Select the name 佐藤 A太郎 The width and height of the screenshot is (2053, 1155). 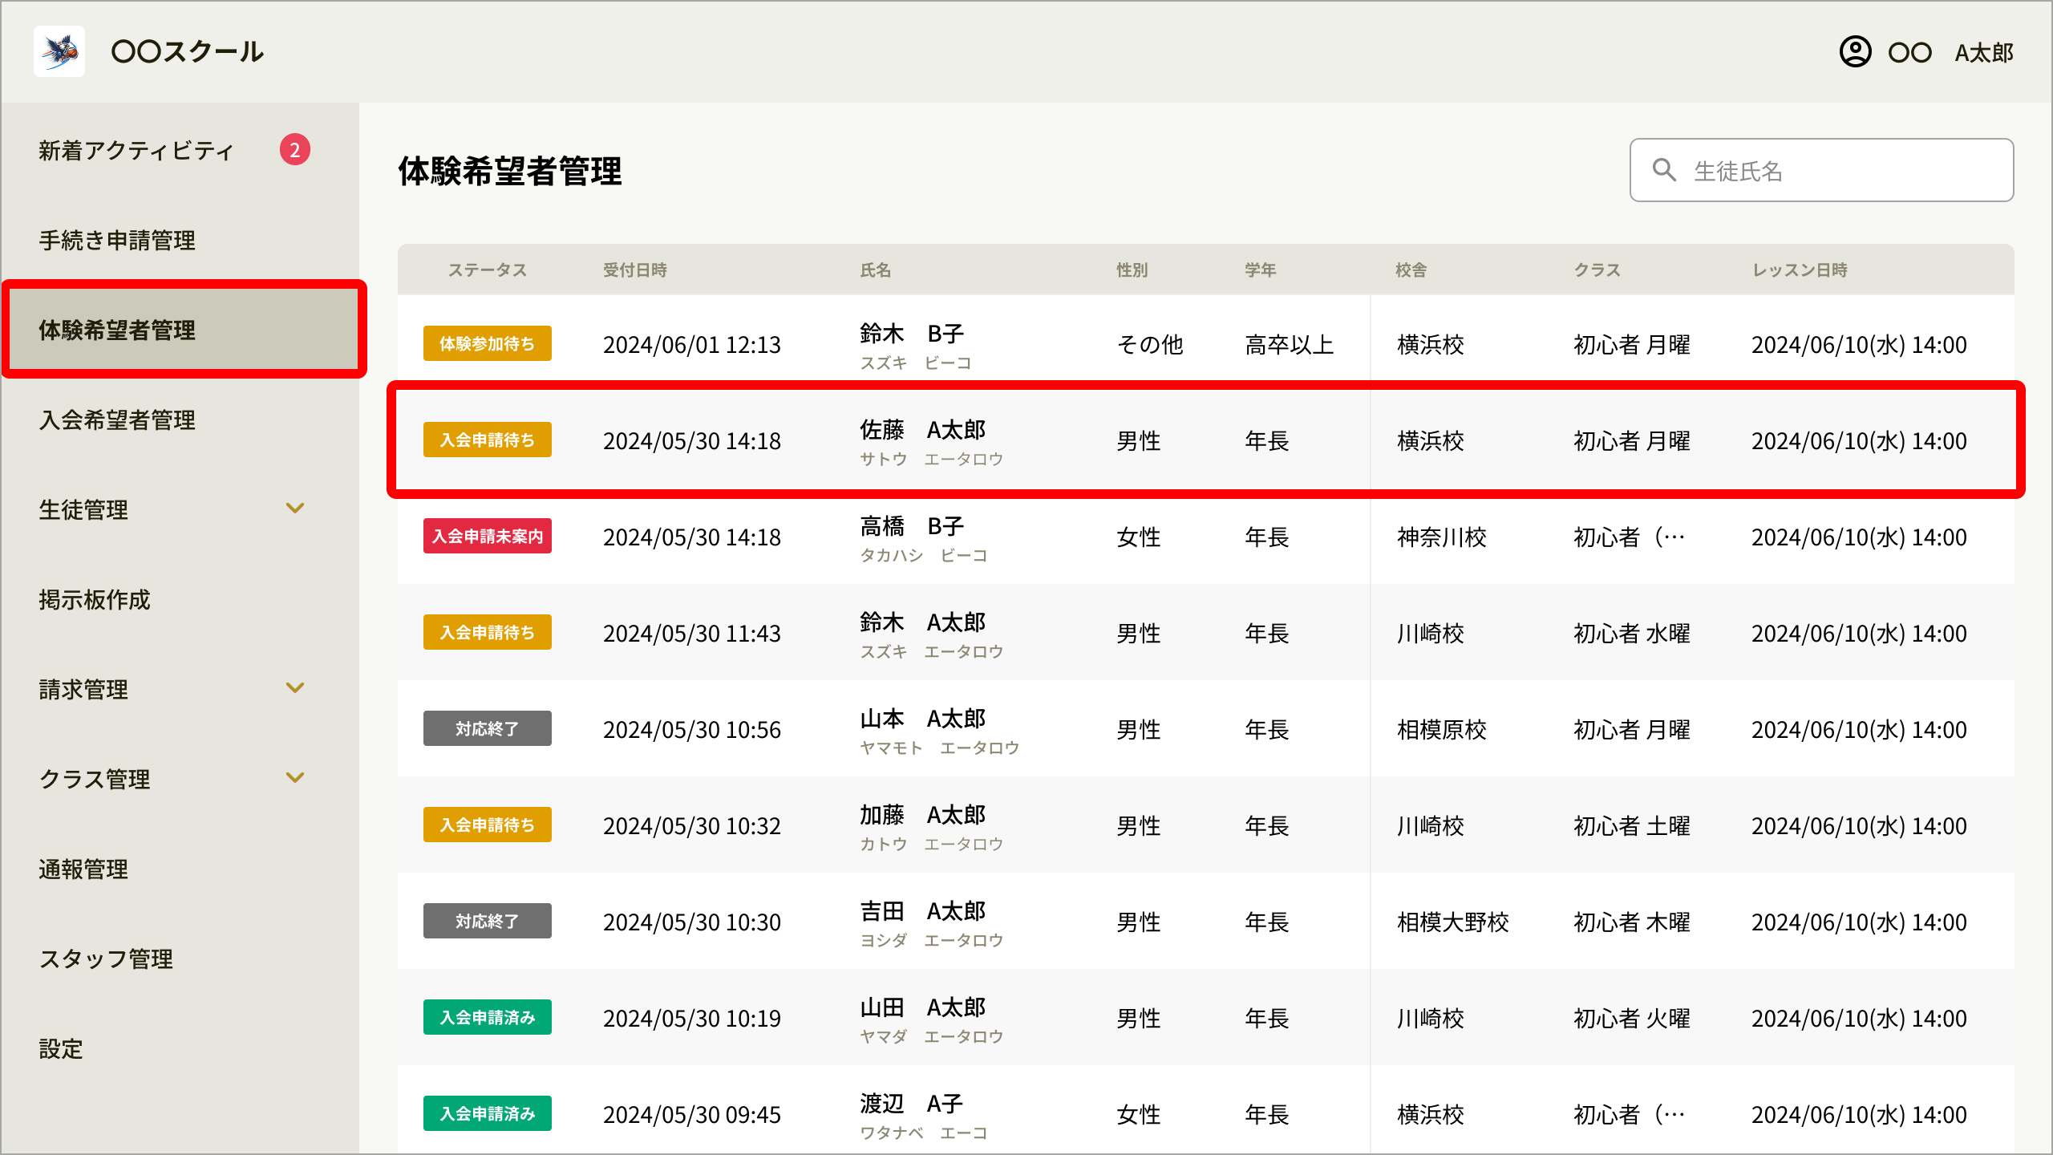(923, 429)
